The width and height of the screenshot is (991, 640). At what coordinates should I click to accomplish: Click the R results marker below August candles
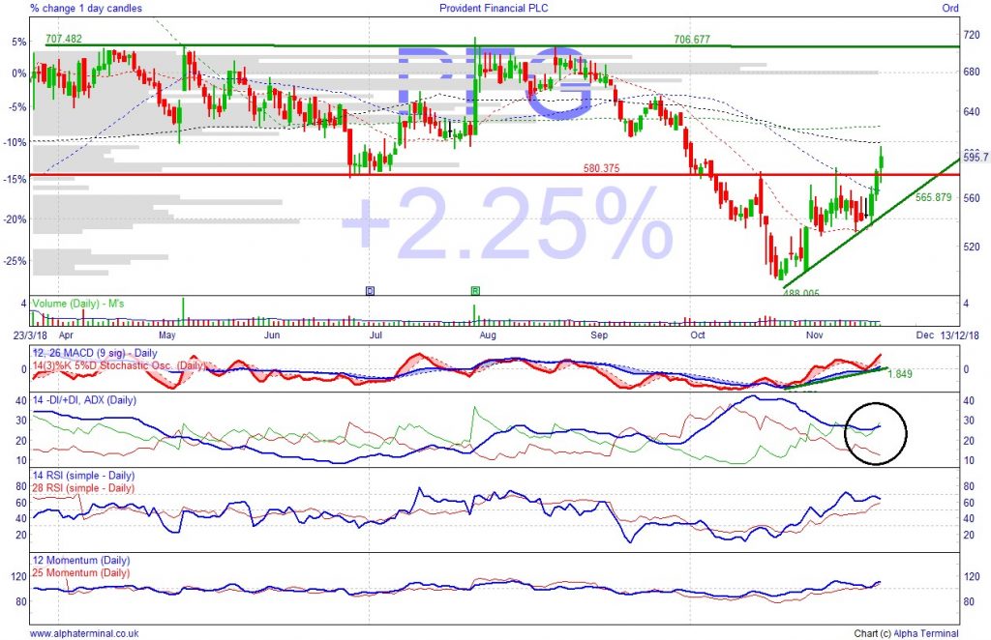(475, 291)
